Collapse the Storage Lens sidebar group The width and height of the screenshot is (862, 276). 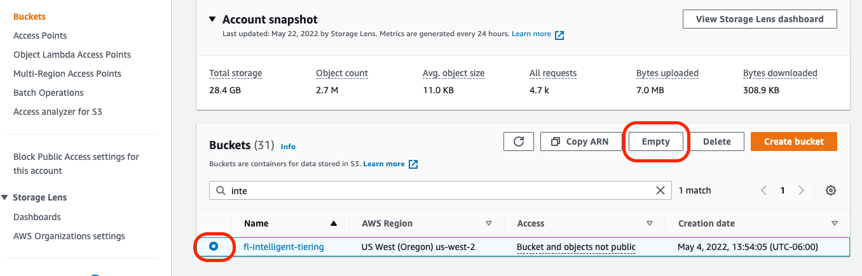[6, 197]
